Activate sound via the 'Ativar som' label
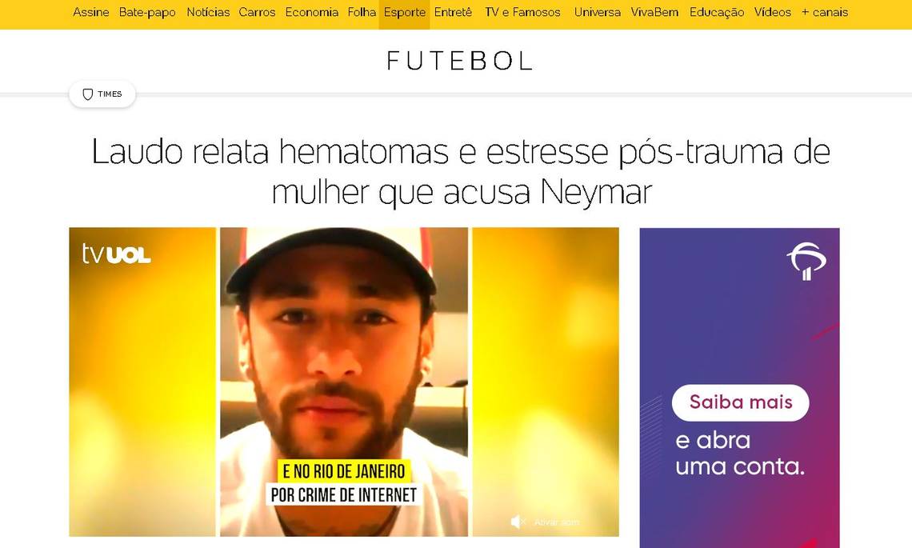912x548 pixels. [557, 522]
